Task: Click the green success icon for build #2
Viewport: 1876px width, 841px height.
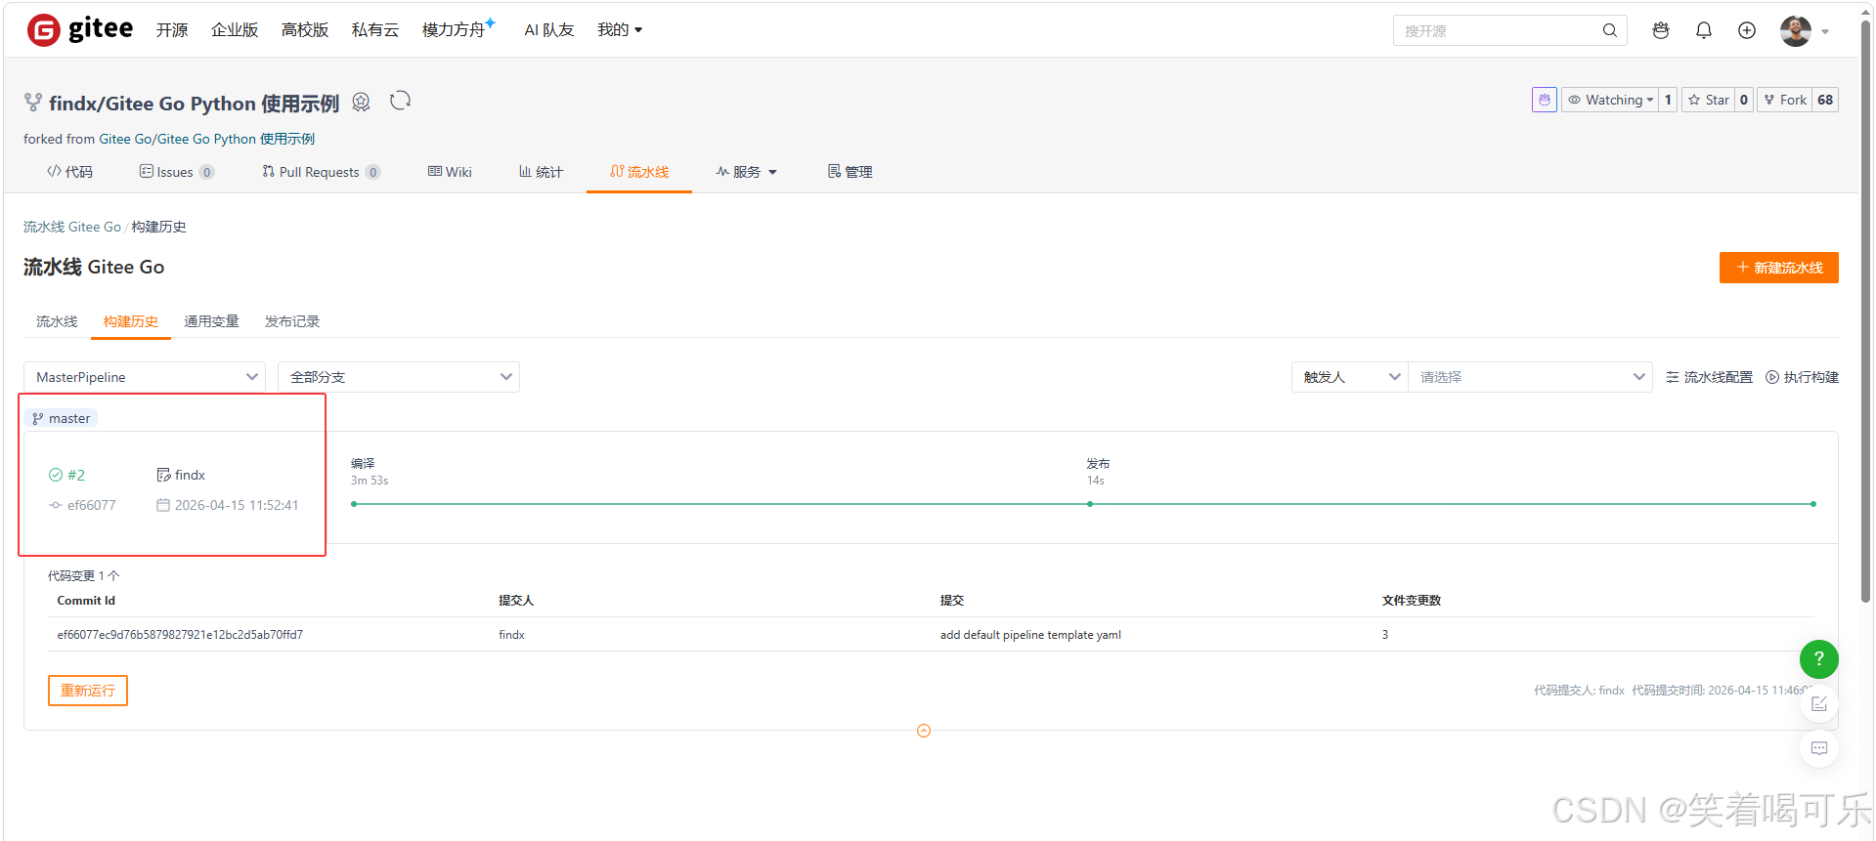Action: (x=56, y=475)
